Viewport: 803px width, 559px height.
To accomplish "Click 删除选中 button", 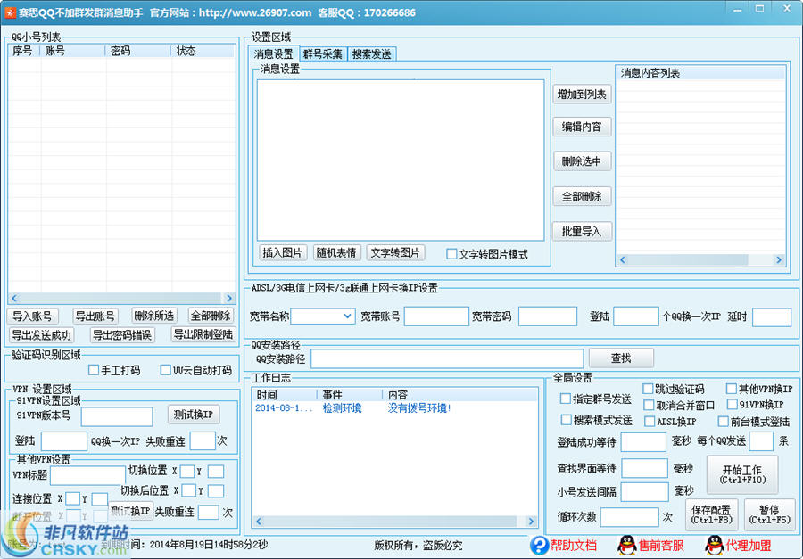I will 582,161.
